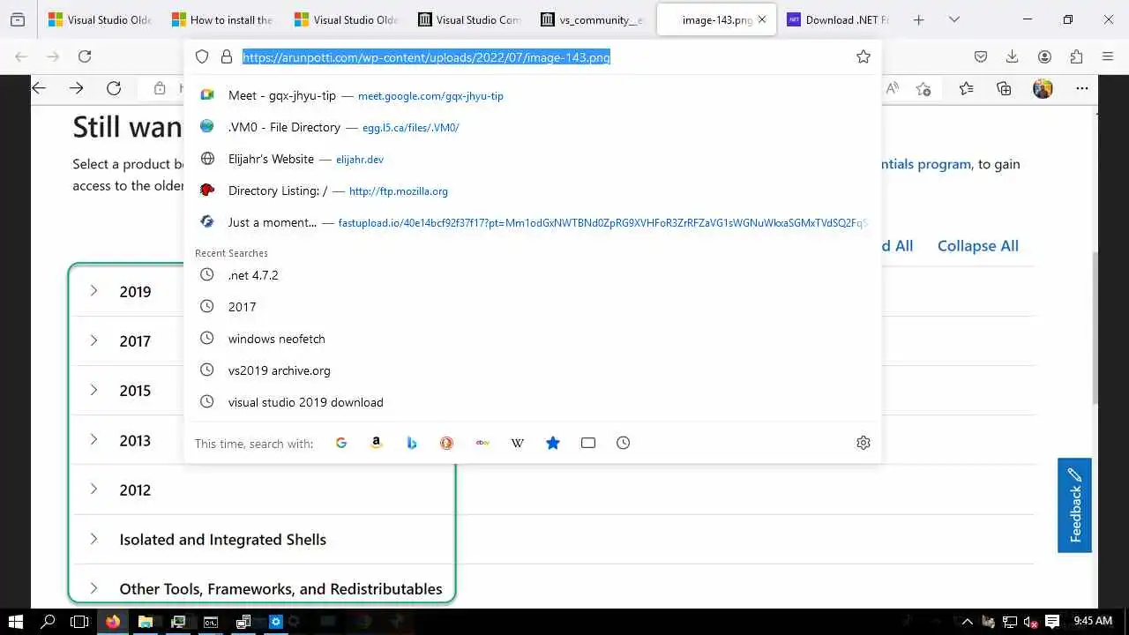1129x635 pixels.
Task: Search bookmarks with the blue star shortcut
Action: [553, 443]
